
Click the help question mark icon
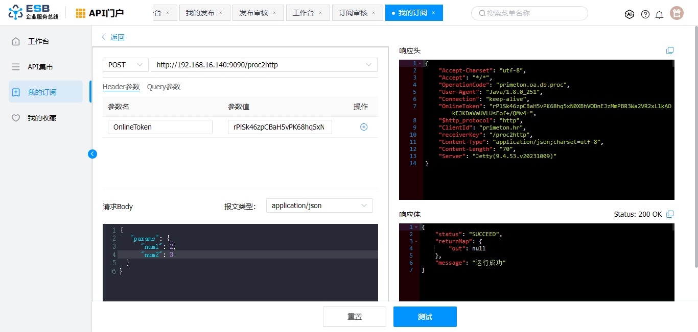(x=645, y=14)
